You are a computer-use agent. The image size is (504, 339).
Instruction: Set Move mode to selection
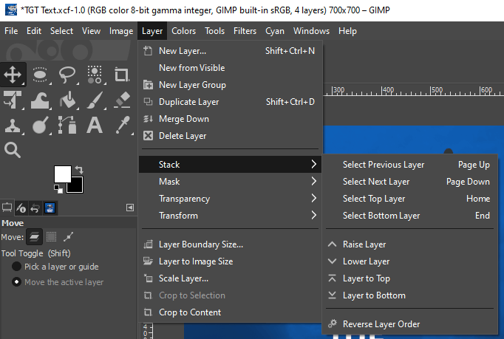coord(51,237)
